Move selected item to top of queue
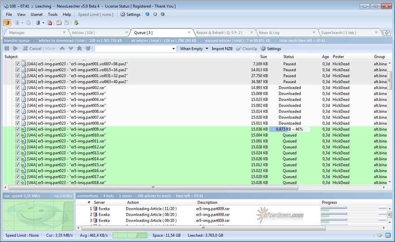This screenshot has height=242, width=395. click(79, 48)
